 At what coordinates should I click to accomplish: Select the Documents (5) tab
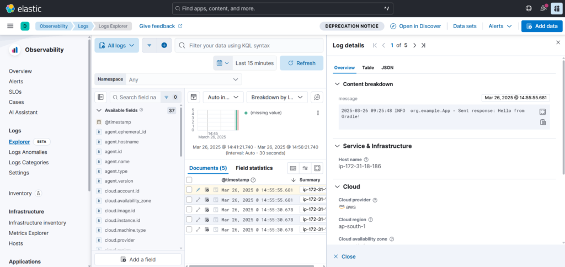tap(208, 168)
